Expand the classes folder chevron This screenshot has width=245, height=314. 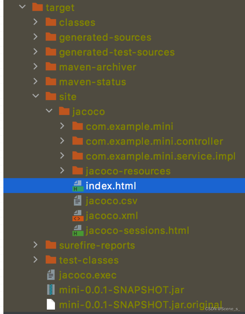click(36, 22)
